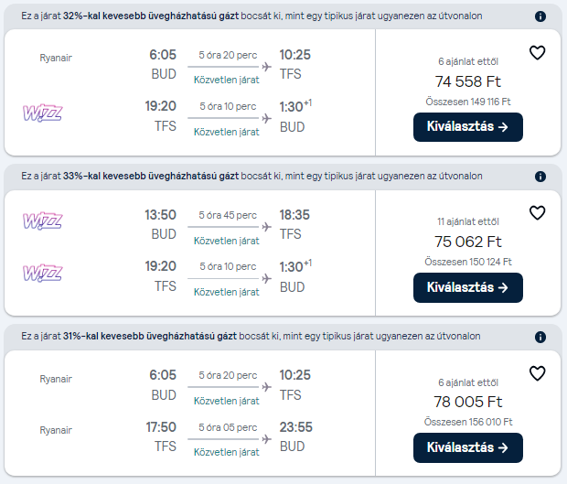The width and height of the screenshot is (567, 484).
Task: Click Wizz logo on second card return leg
Action: [43, 273]
